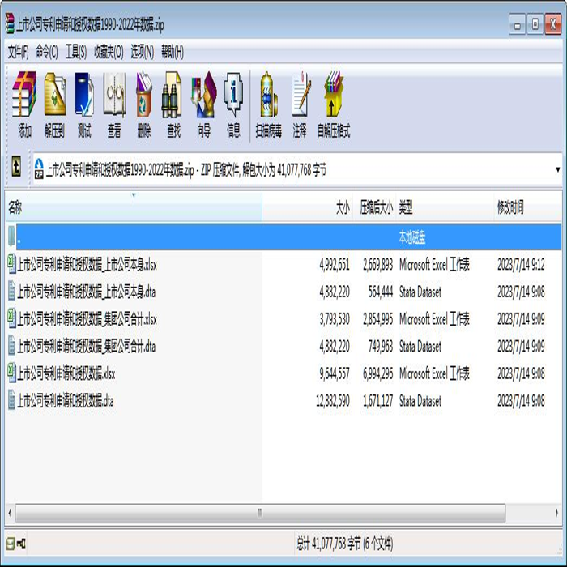Image resolution: width=567 pixels, height=567 pixels.
Task: Click the drive icon in status bar
Action: (x=11, y=544)
